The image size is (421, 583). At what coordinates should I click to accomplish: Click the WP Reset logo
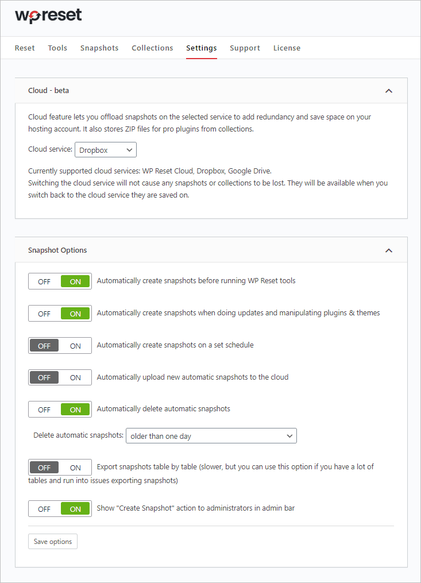pyautogui.click(x=48, y=16)
